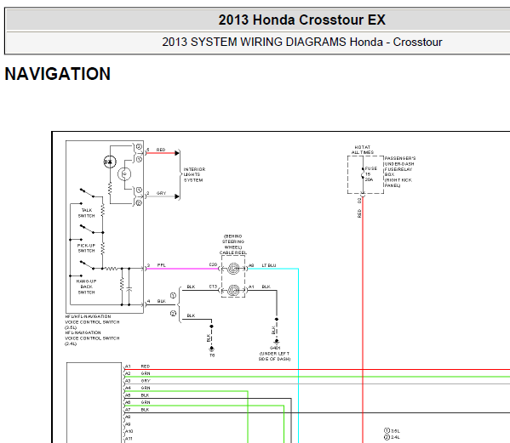510x443 pixels.
Task: Click the CABLE REEL label
Action: click(x=233, y=253)
